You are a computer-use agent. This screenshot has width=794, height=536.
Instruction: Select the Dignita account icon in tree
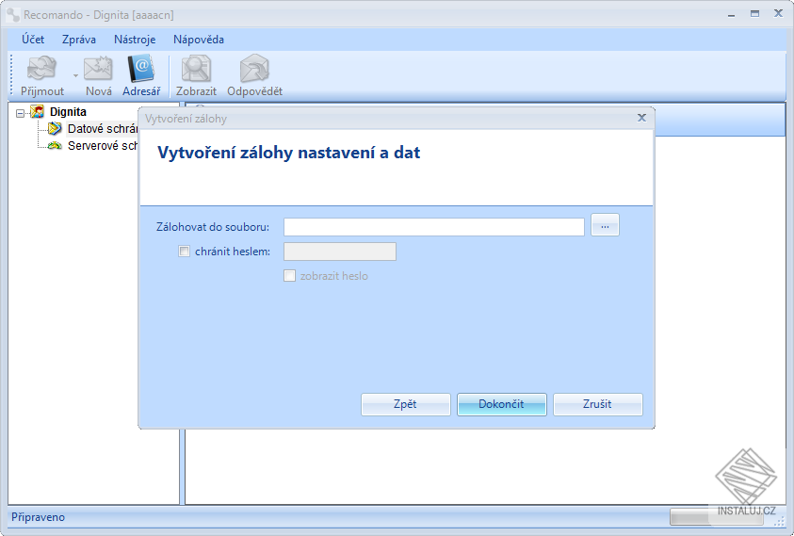pos(37,111)
